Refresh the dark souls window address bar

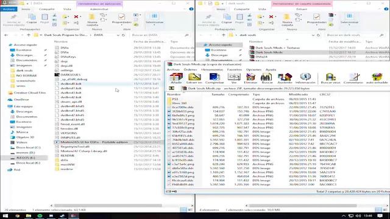coord(318,35)
